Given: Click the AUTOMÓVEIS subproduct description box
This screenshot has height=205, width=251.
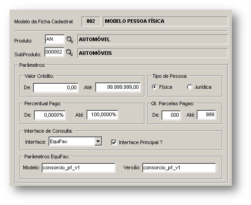Looking at the screenshot, I should (x=153, y=53).
